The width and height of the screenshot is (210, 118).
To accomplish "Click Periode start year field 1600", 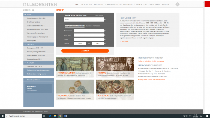I will 80,44.
